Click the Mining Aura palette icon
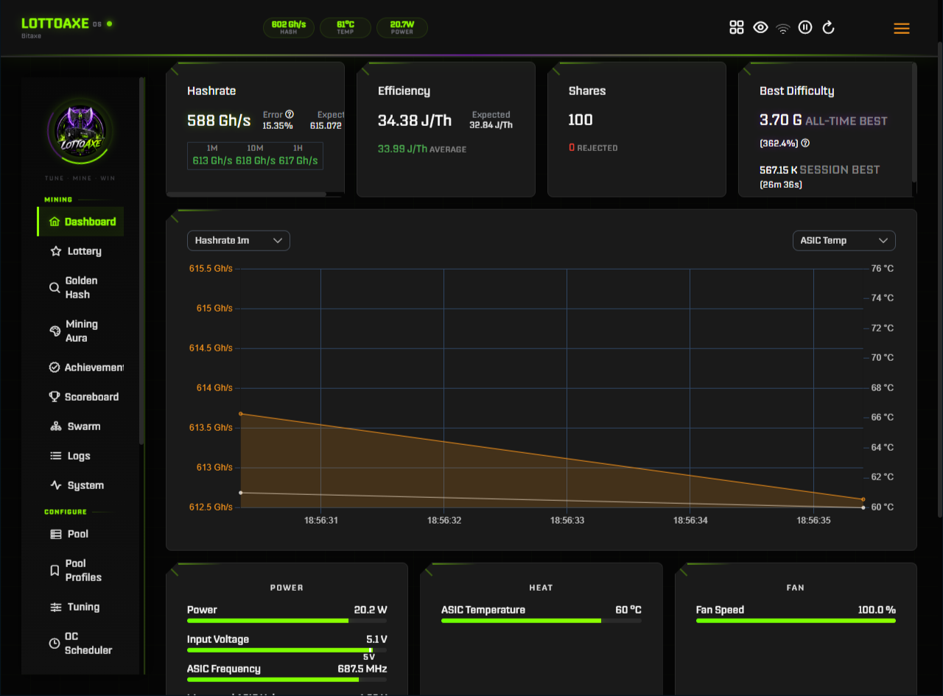This screenshot has width=943, height=696. (x=55, y=331)
